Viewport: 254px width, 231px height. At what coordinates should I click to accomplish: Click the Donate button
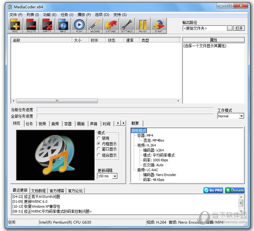pyautogui.click(x=235, y=190)
